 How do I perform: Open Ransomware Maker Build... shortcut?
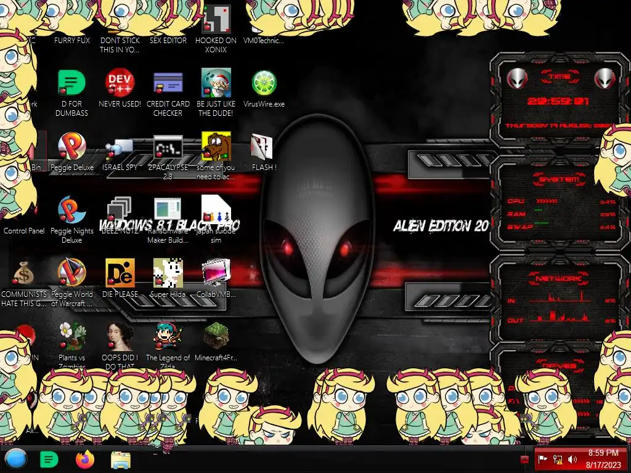(168, 209)
